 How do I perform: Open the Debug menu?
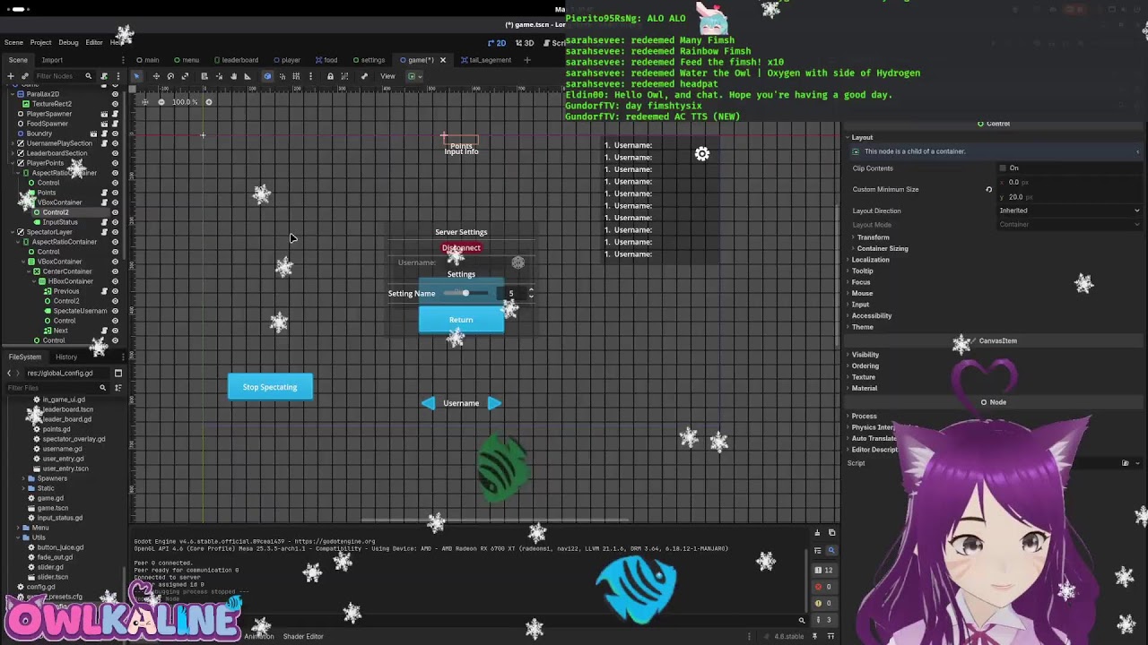(x=68, y=42)
